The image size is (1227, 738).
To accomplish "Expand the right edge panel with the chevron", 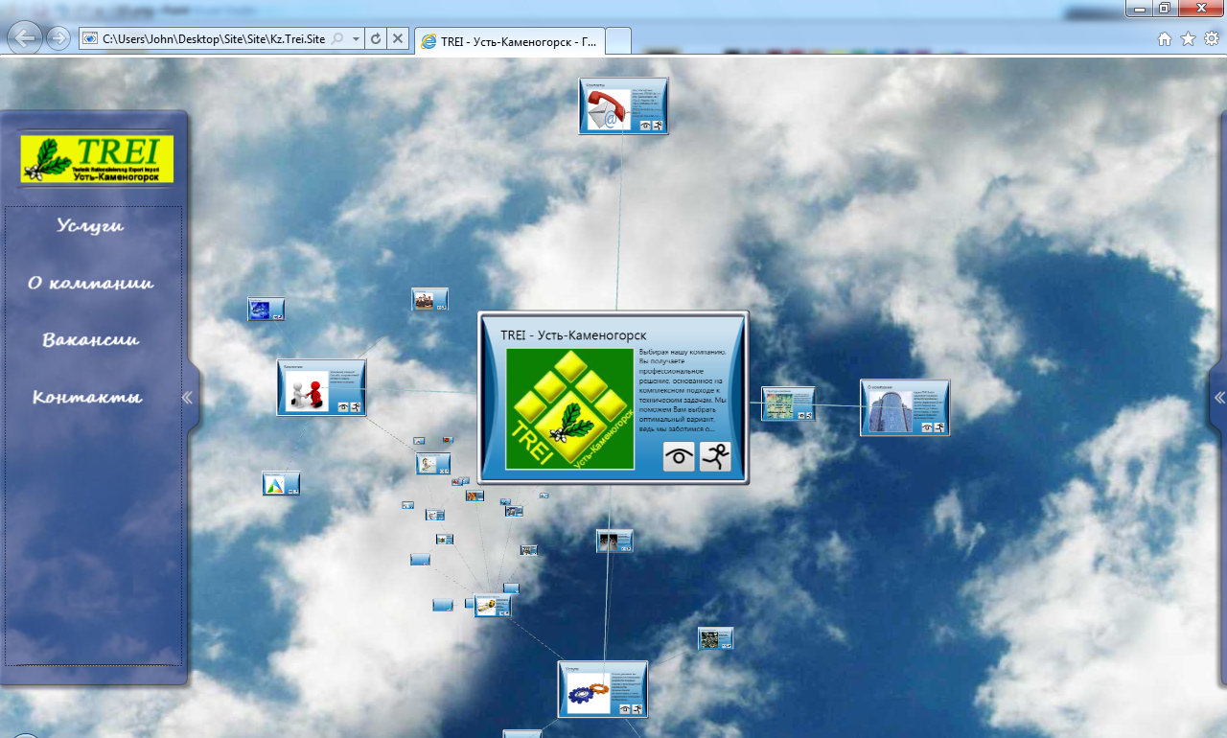I will tap(1219, 397).
